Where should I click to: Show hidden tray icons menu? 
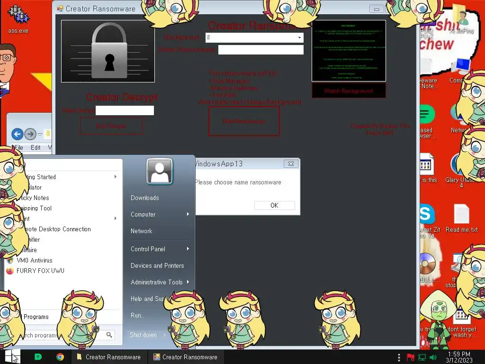399,357
